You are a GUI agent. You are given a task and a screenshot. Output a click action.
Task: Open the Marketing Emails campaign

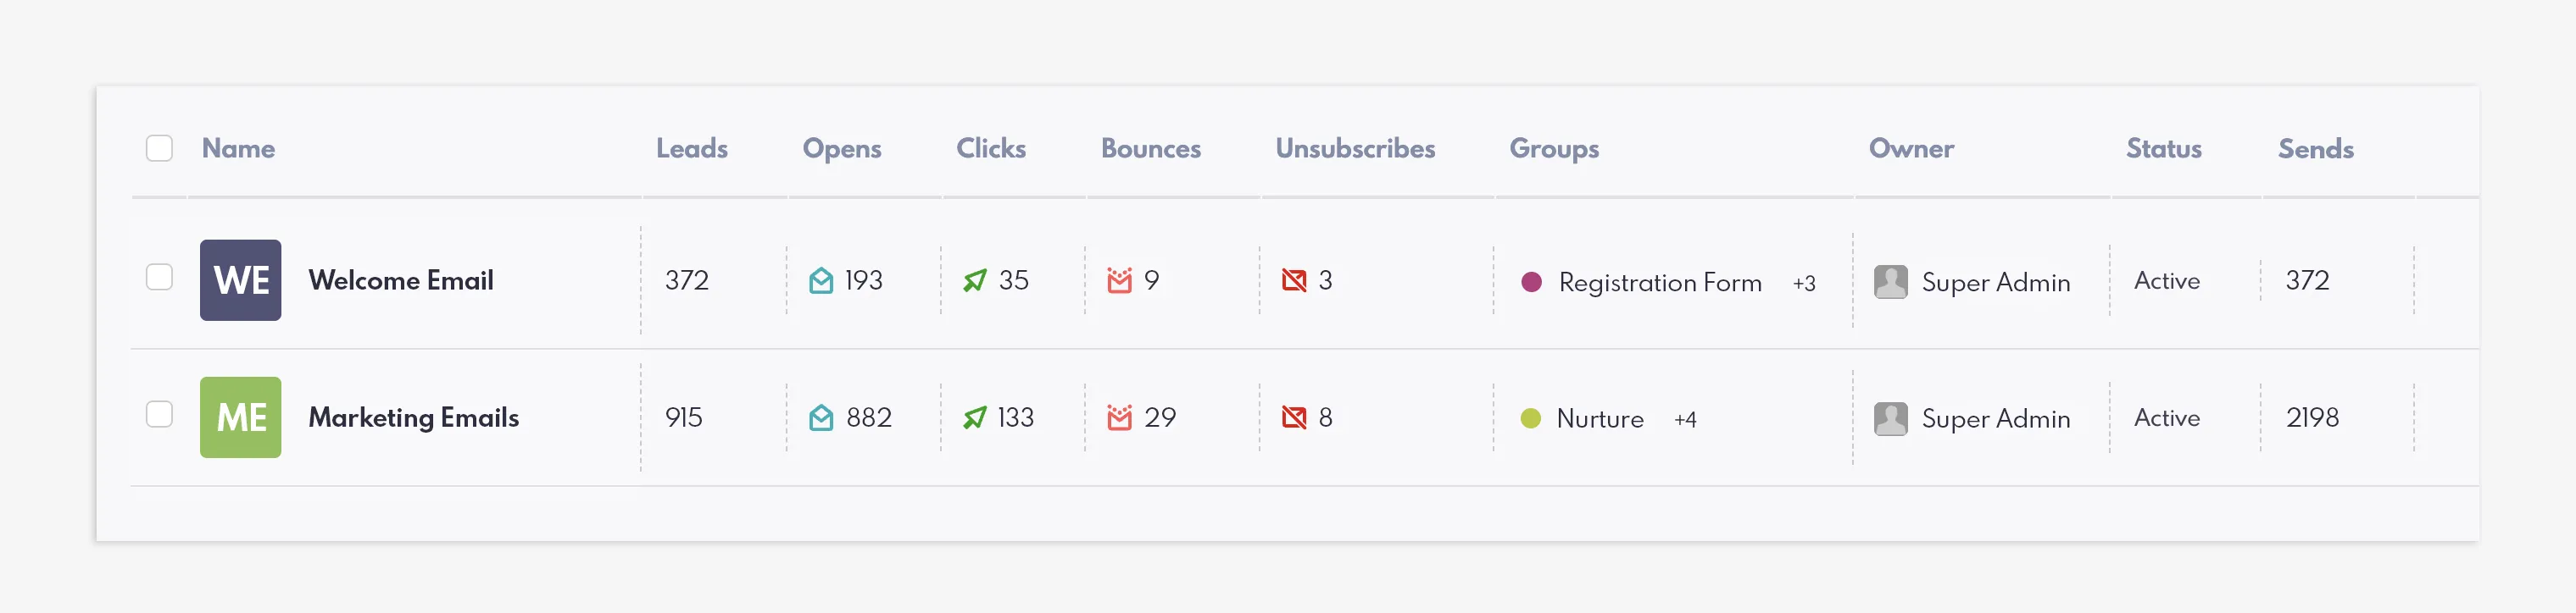click(x=414, y=417)
